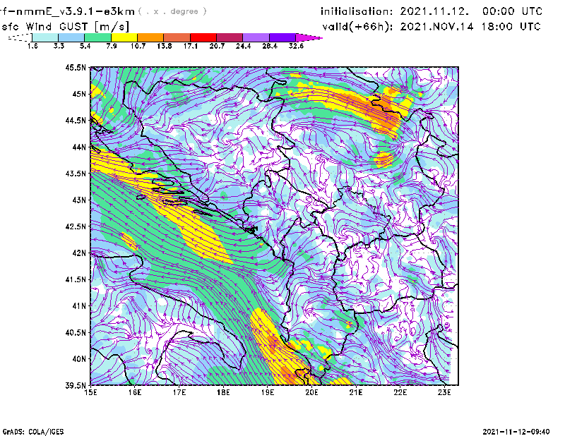Click the legend value 7.9

coord(112,46)
